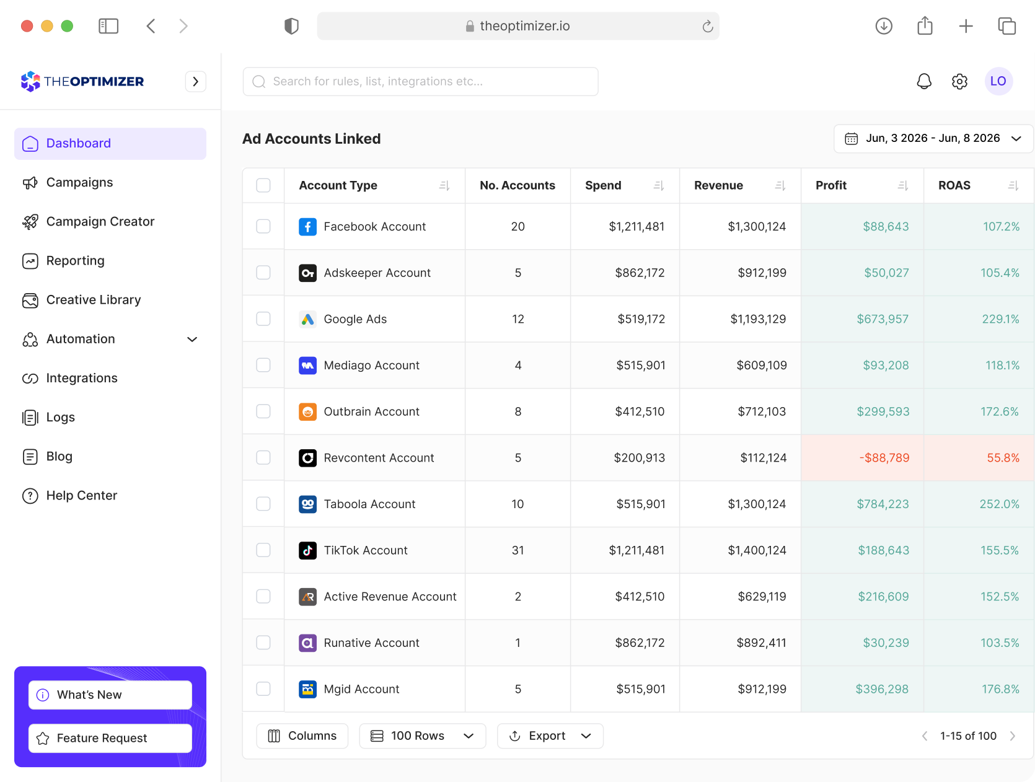Viewport: 1035px width, 782px height.
Task: Click the theoptimizer.io address bar
Action: pyautogui.click(x=518, y=26)
